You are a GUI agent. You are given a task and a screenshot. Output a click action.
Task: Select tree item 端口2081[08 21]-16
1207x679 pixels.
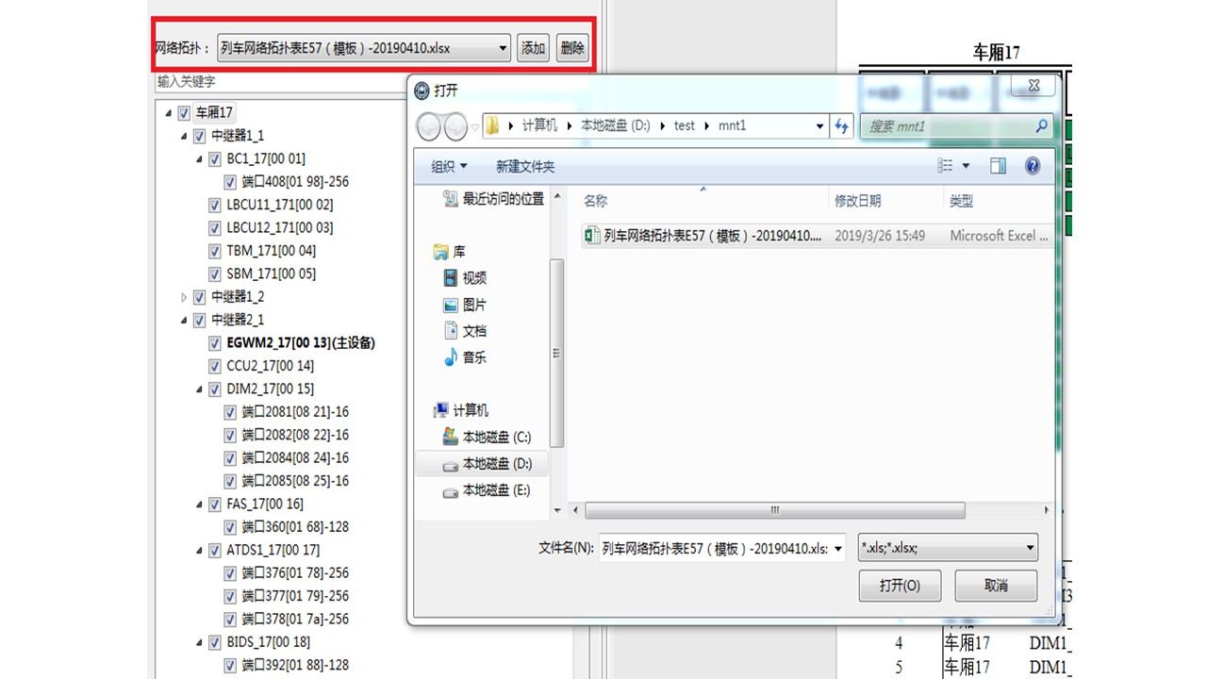click(x=295, y=412)
